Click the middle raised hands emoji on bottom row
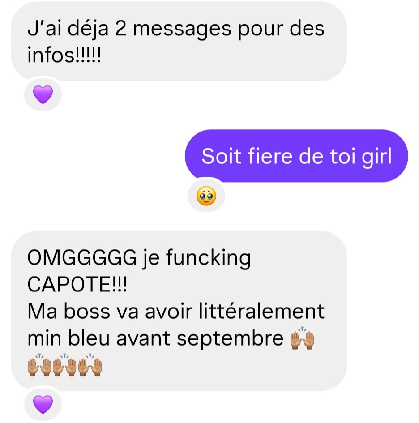Image resolution: width=419 pixels, height=423 pixels. pyautogui.click(x=65, y=365)
